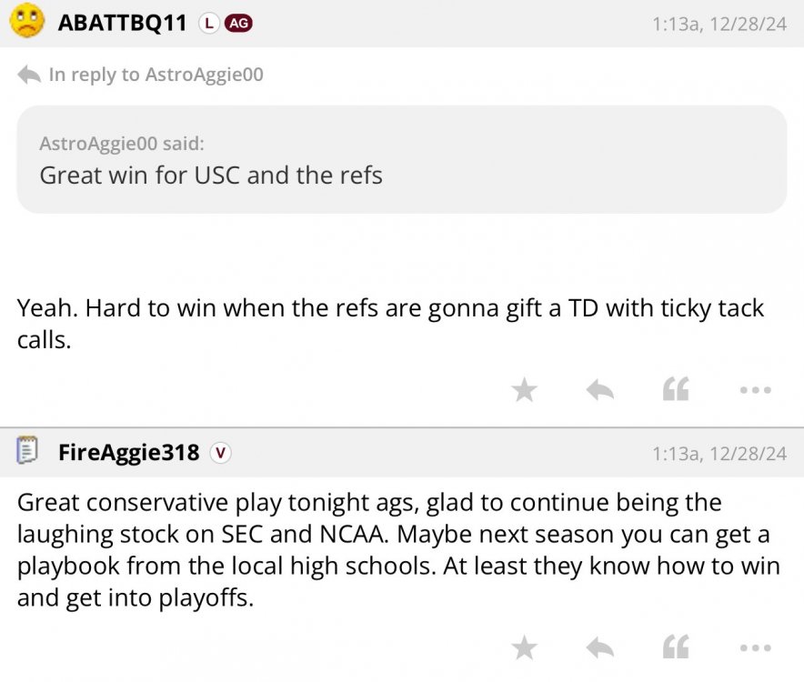Open FireAggie318's user profile

coord(128,452)
